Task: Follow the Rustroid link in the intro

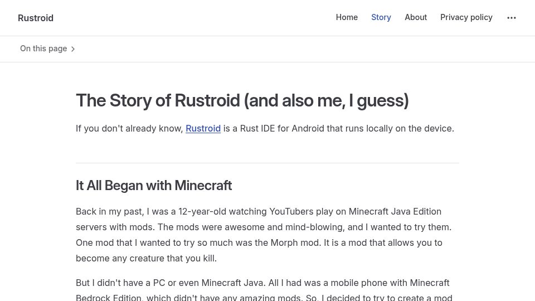Action: coord(203,128)
